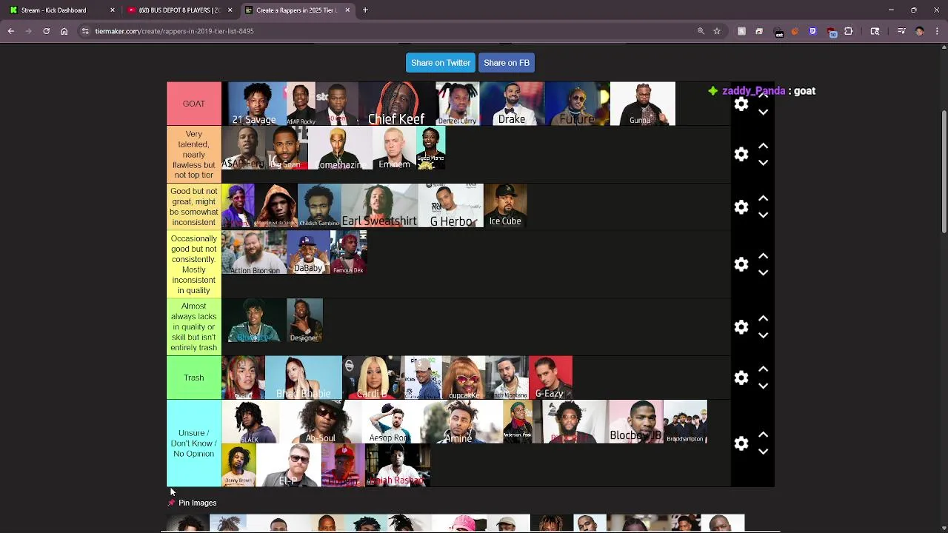Open the orange circular extension icon

(x=795, y=31)
